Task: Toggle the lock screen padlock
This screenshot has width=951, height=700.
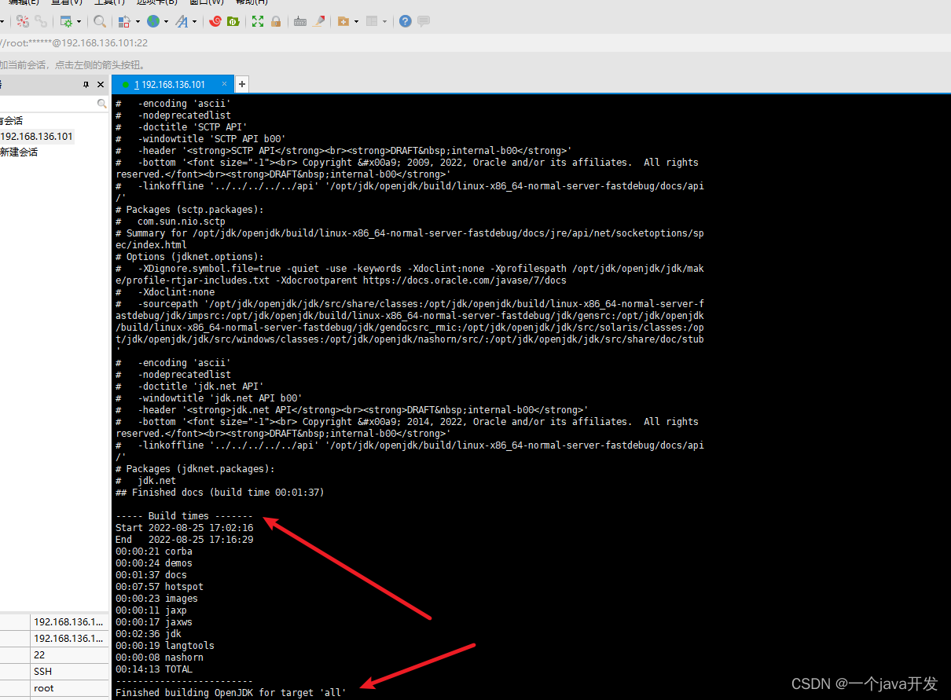Action: click(275, 21)
